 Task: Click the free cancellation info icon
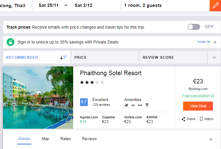point(212,96)
